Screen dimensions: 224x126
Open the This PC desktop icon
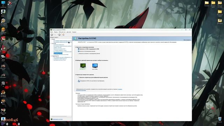point(3,4)
